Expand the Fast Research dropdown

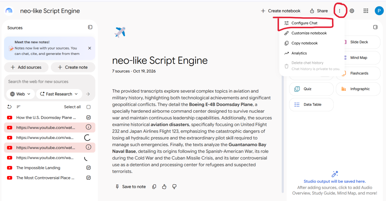point(59,94)
